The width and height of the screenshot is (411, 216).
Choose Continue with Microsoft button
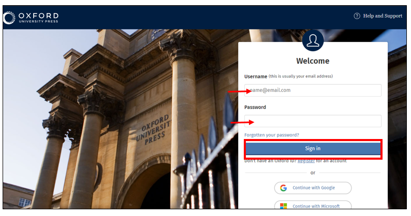[313, 205]
